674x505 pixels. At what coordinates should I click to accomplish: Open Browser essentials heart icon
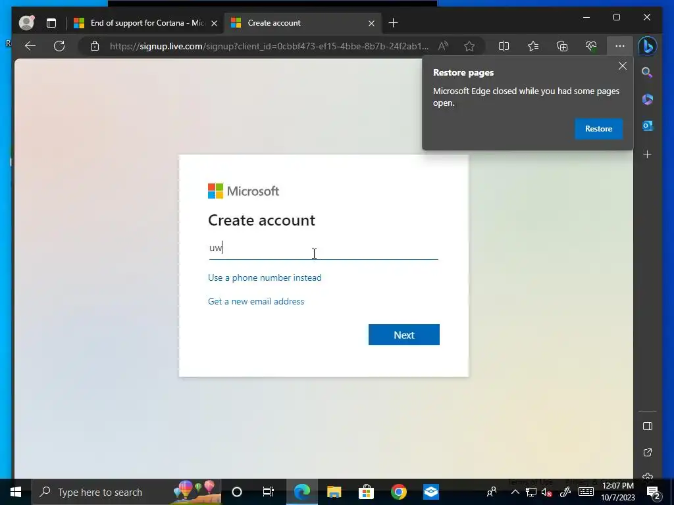(x=591, y=46)
